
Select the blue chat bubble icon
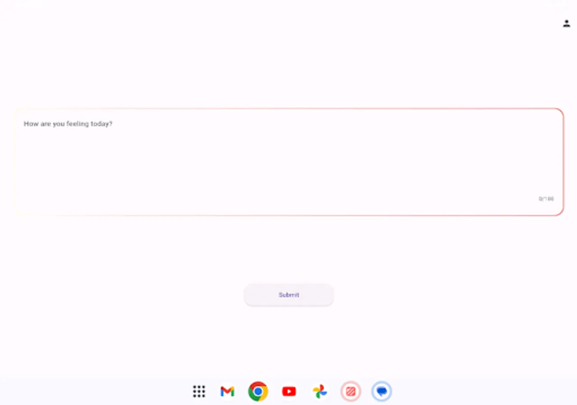click(x=381, y=391)
